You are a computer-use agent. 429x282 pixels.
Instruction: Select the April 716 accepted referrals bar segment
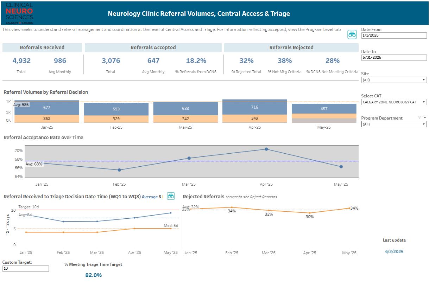click(x=254, y=107)
